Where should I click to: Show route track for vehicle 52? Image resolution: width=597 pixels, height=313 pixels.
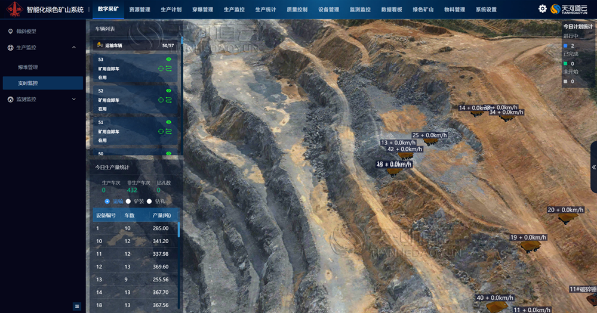tap(169, 100)
